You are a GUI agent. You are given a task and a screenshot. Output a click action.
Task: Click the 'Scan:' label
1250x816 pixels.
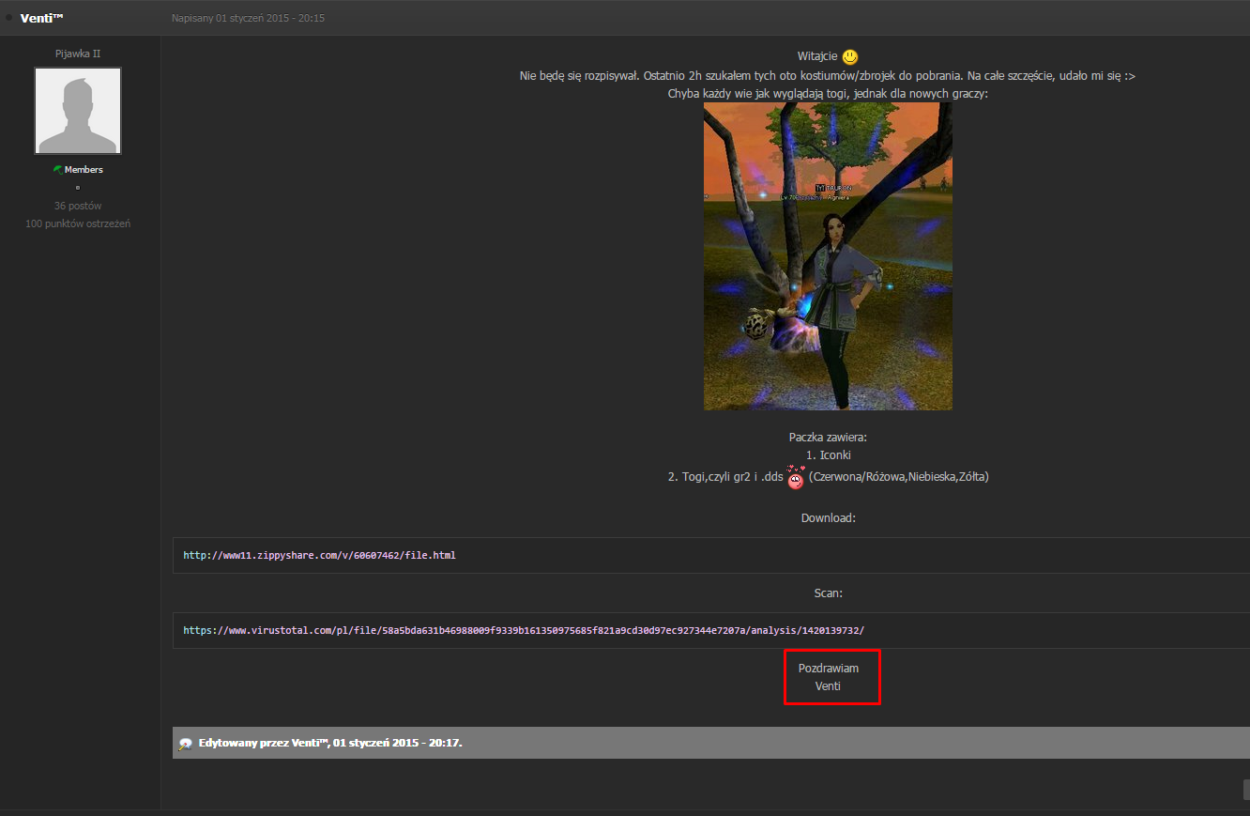point(829,593)
